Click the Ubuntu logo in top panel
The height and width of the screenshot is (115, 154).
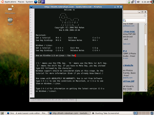(2, 2)
